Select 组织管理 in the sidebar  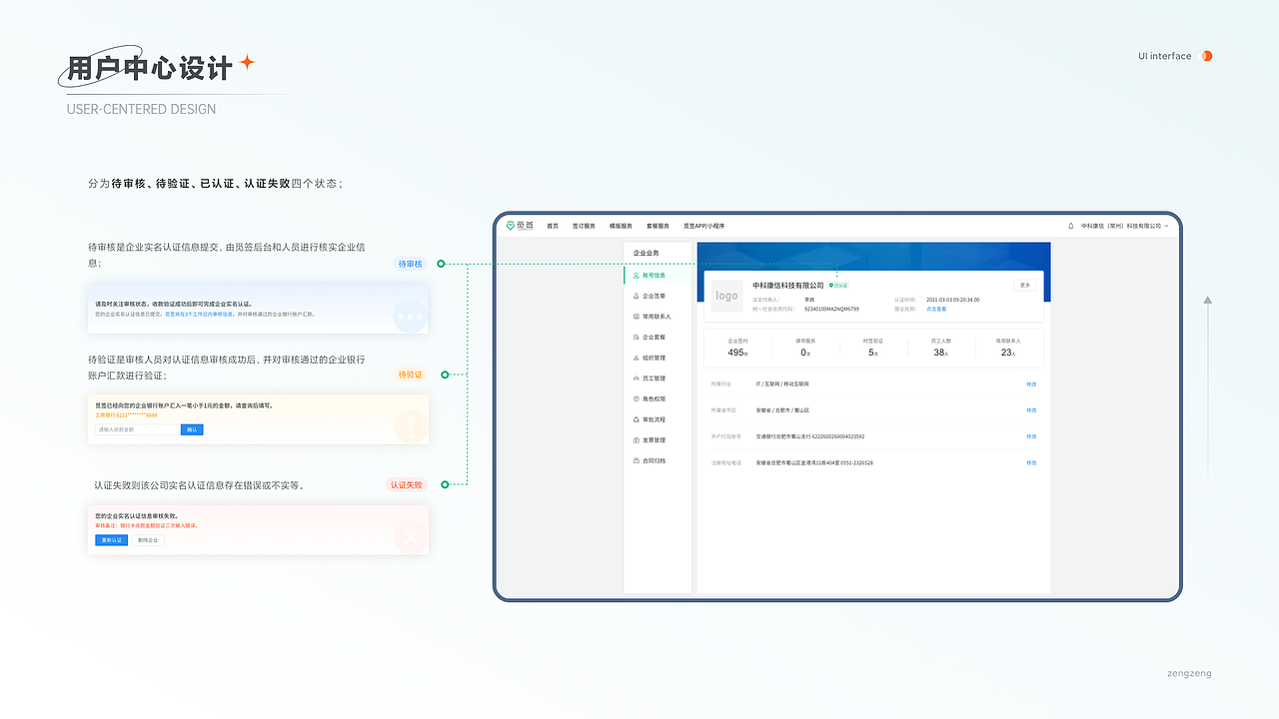pyautogui.click(x=657, y=358)
